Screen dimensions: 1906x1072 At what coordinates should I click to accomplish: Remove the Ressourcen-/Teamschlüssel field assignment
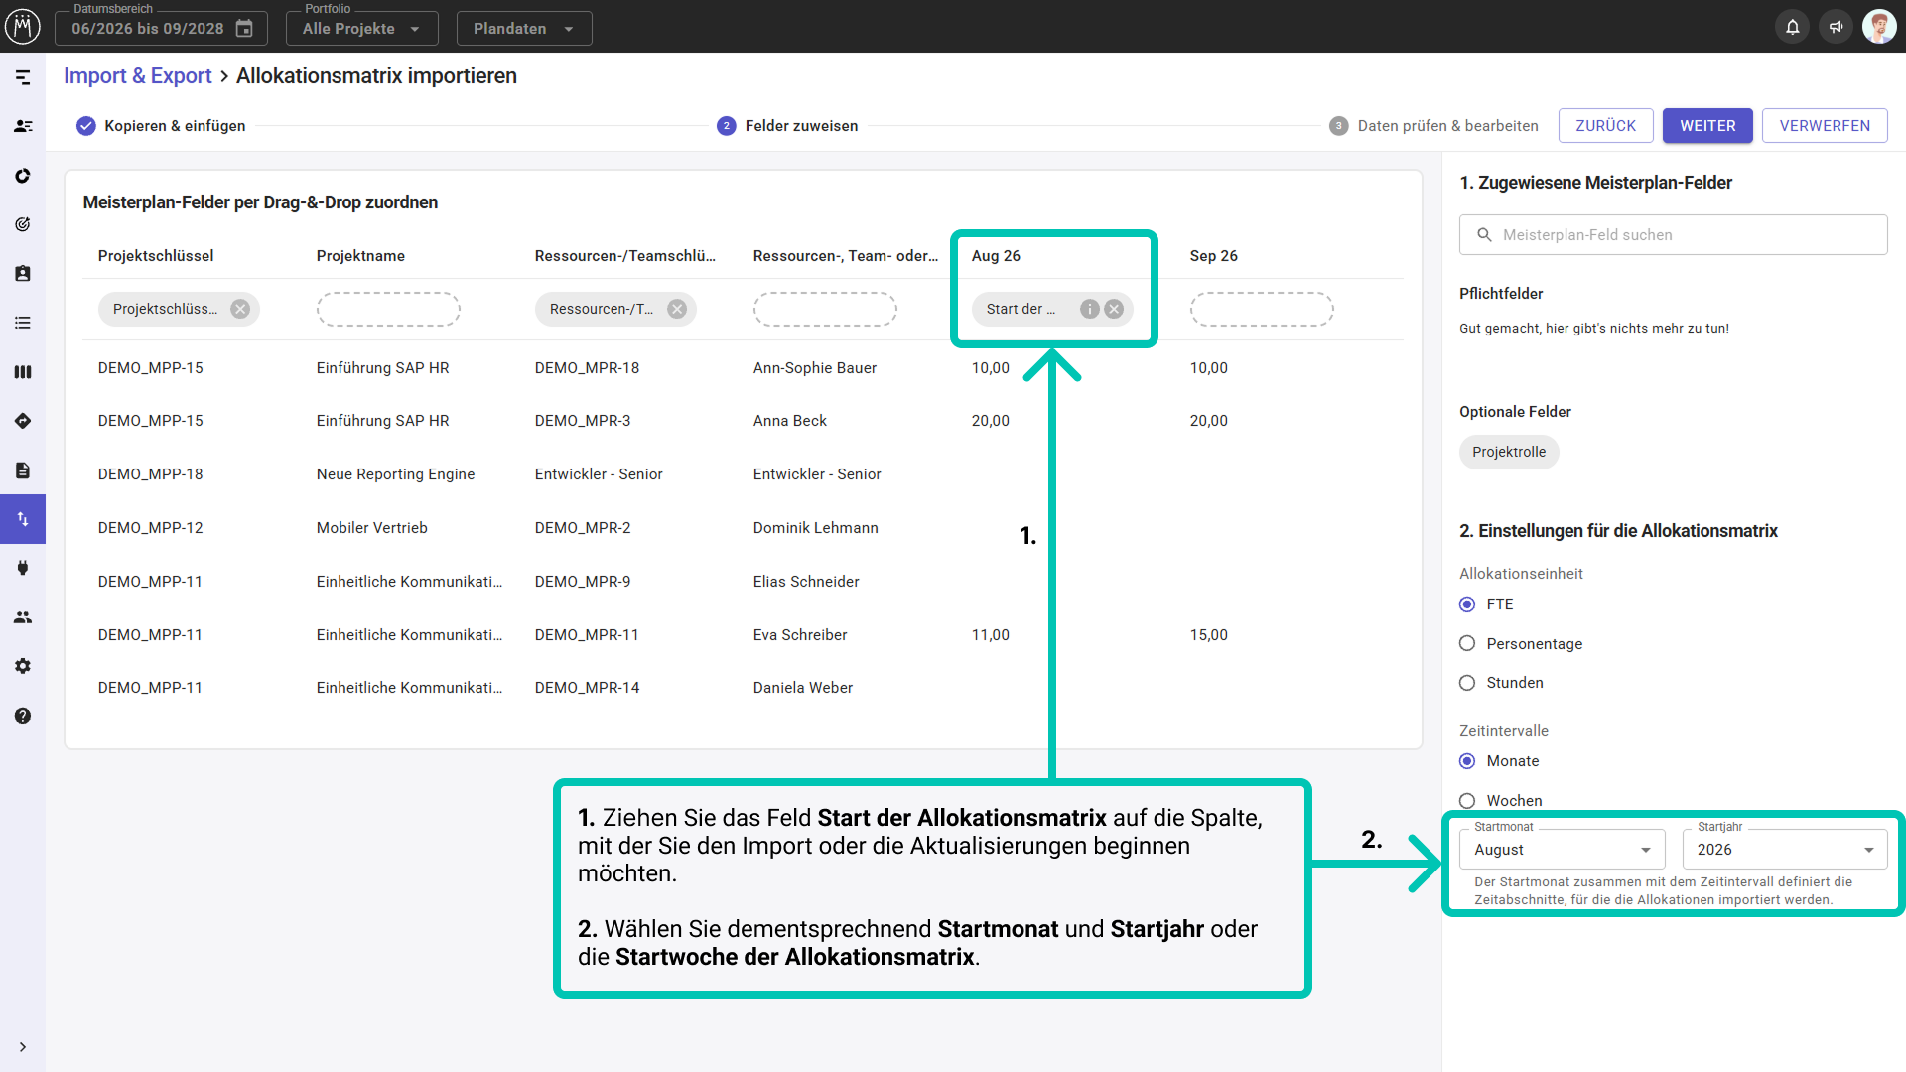(677, 309)
